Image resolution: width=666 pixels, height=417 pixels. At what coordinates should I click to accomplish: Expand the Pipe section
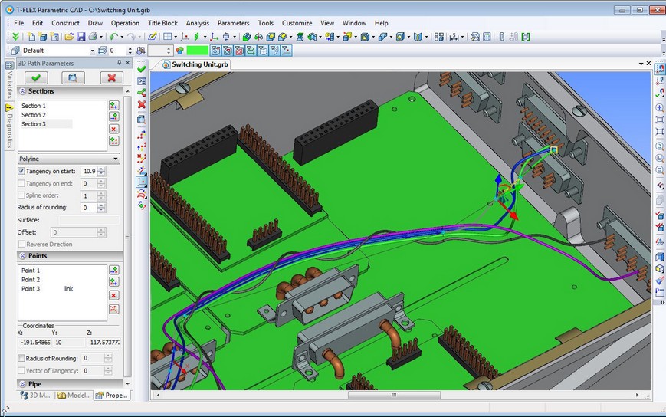tap(22, 383)
